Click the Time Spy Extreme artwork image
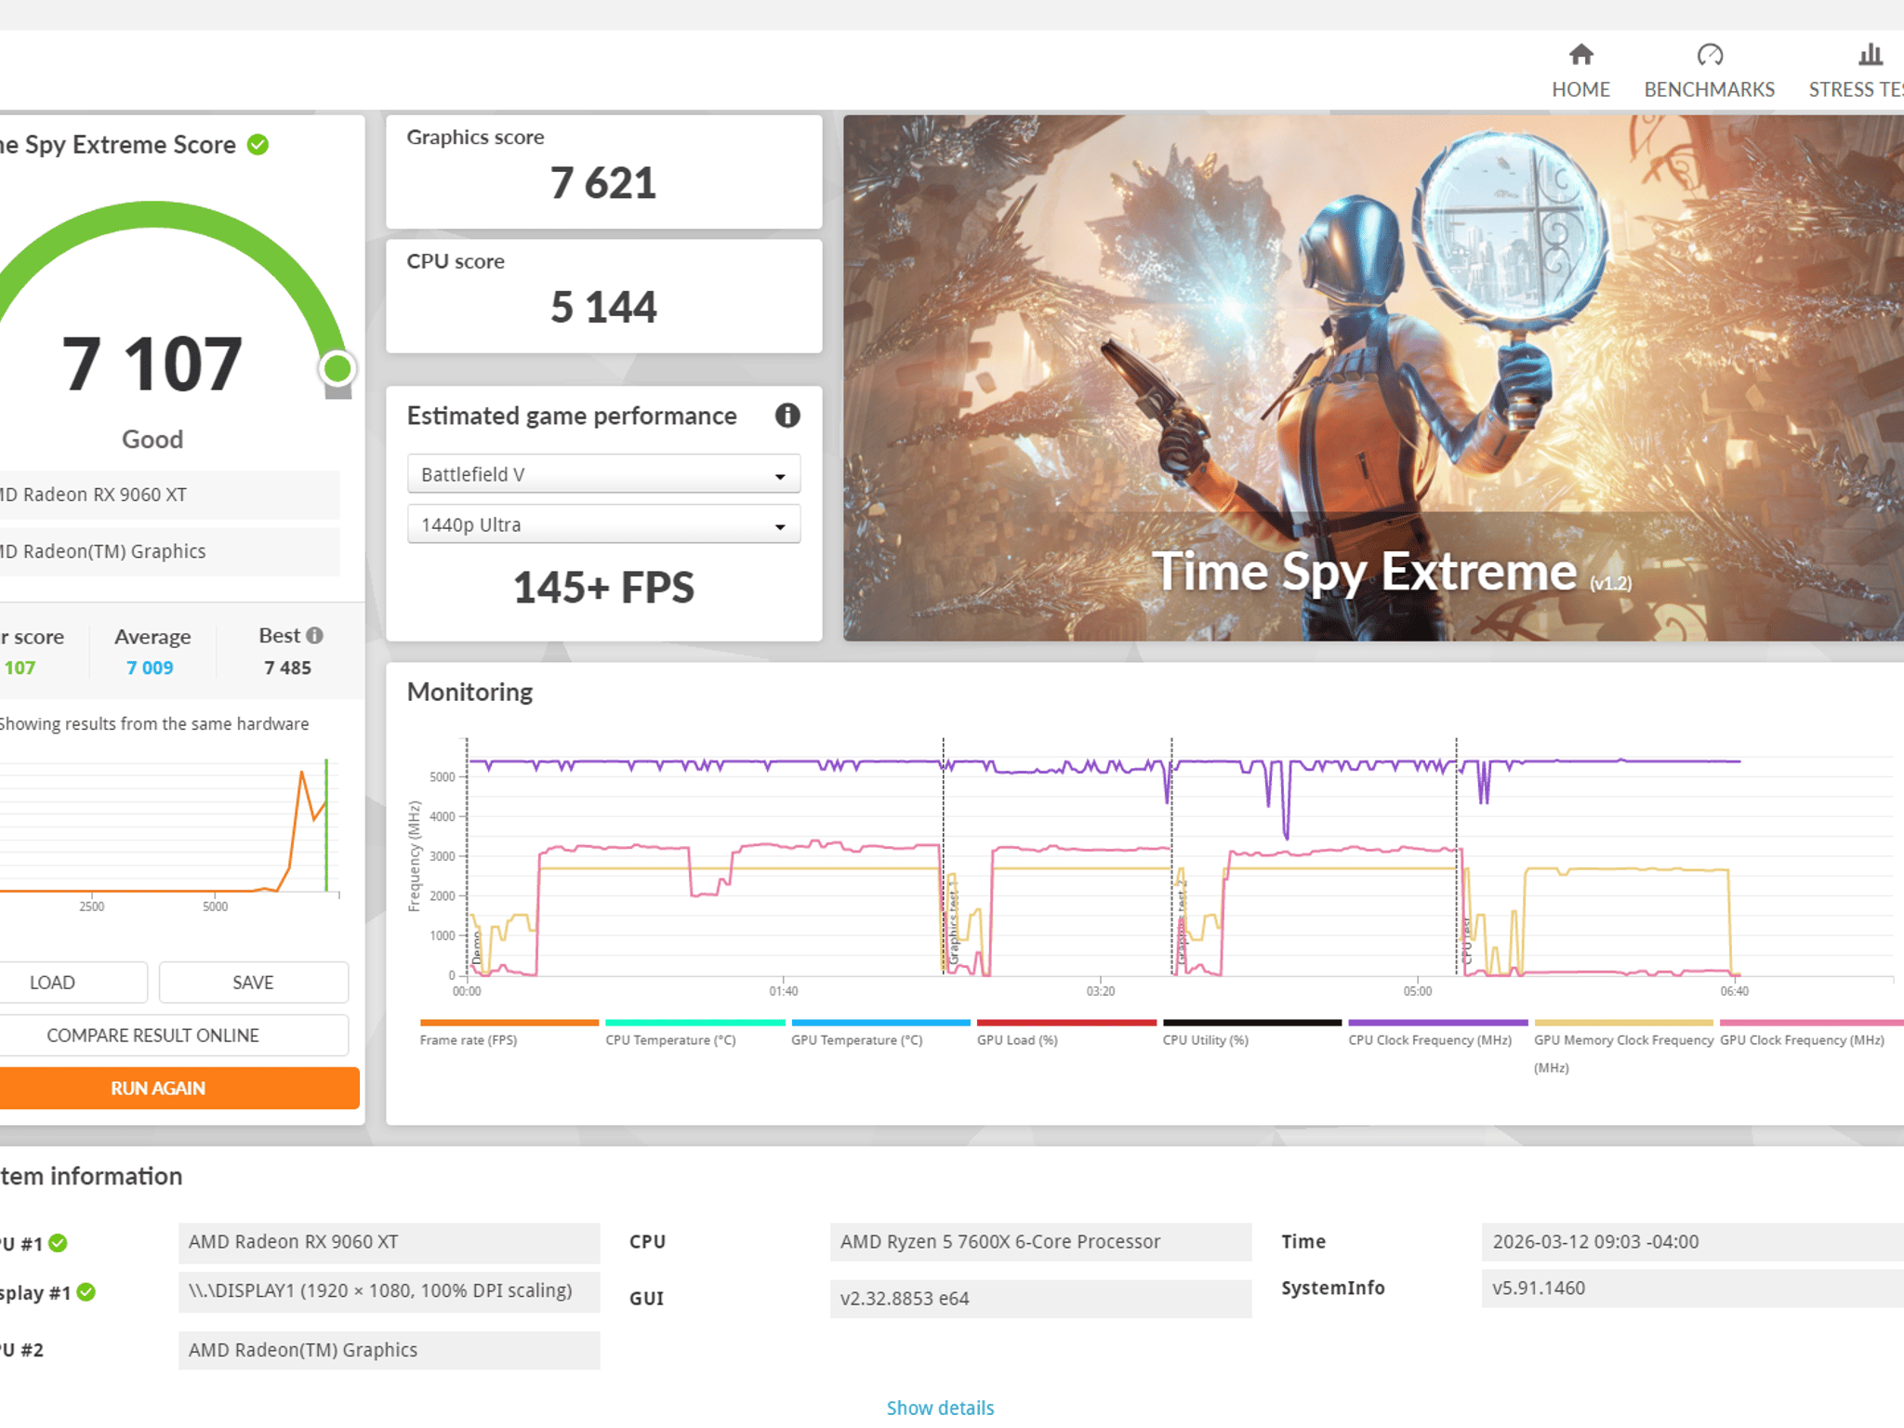The image size is (1904, 1428). point(1373,377)
